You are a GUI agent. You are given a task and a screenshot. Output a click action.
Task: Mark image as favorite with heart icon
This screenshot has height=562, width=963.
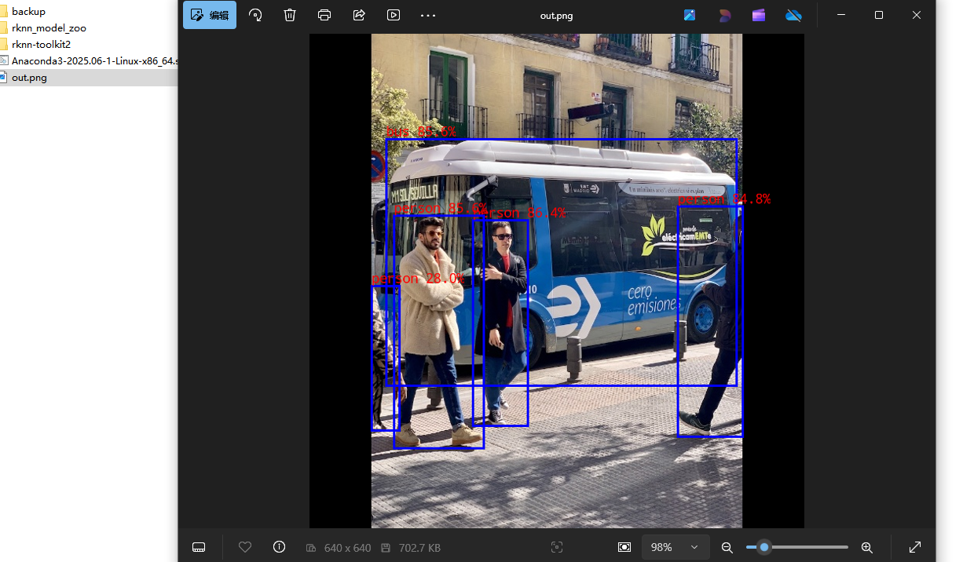click(x=245, y=547)
